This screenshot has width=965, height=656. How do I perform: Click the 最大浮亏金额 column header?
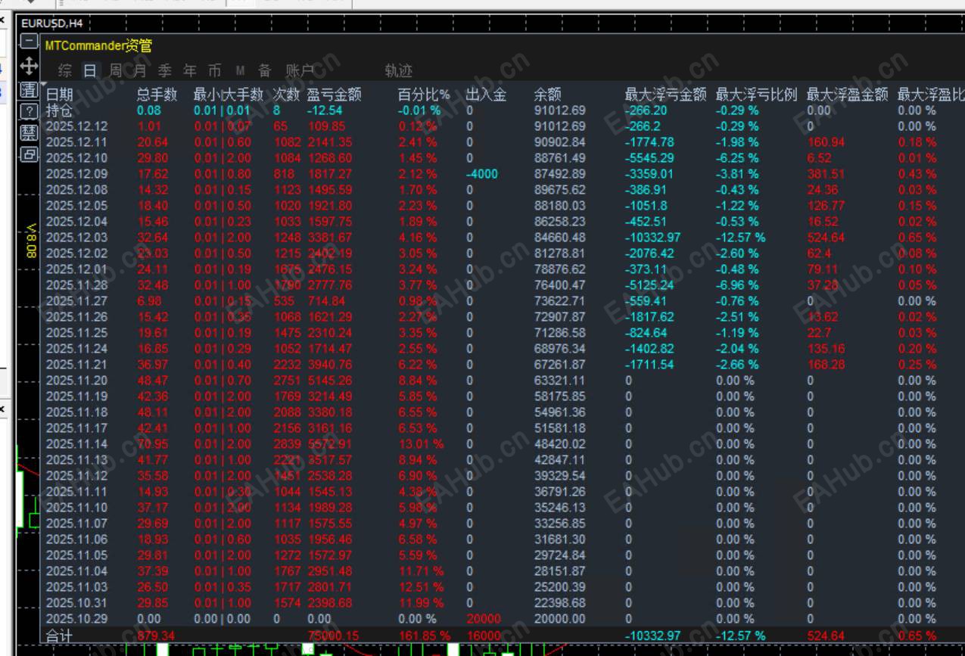665,95
